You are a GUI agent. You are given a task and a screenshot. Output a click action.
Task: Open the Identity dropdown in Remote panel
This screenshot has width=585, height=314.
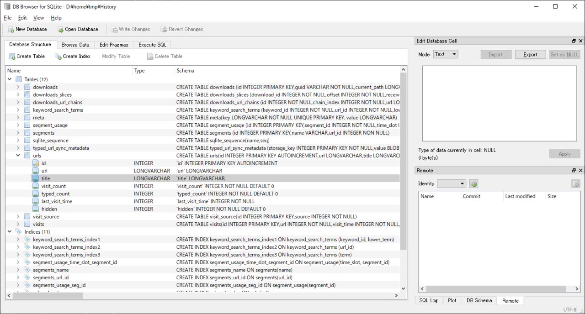452,183
